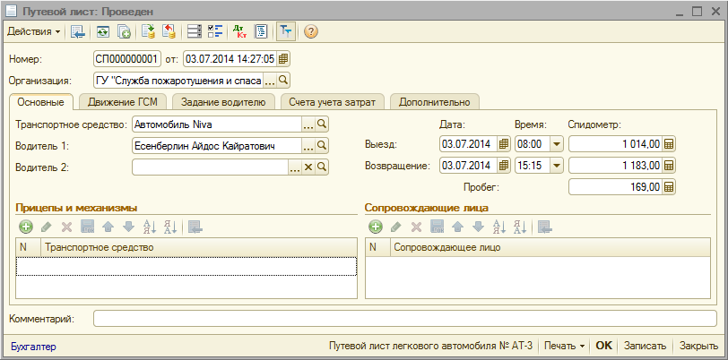Image resolution: width=728 pixels, height=360 pixels.
Task: Add new row in Сопровождающие лица
Action: (376, 227)
